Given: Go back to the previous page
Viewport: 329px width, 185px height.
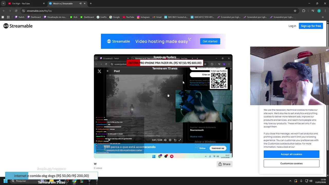Looking at the screenshot, I should (4, 11).
